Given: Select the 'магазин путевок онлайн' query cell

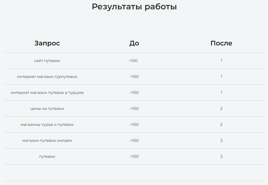Looking at the screenshot, I should click(47, 140).
